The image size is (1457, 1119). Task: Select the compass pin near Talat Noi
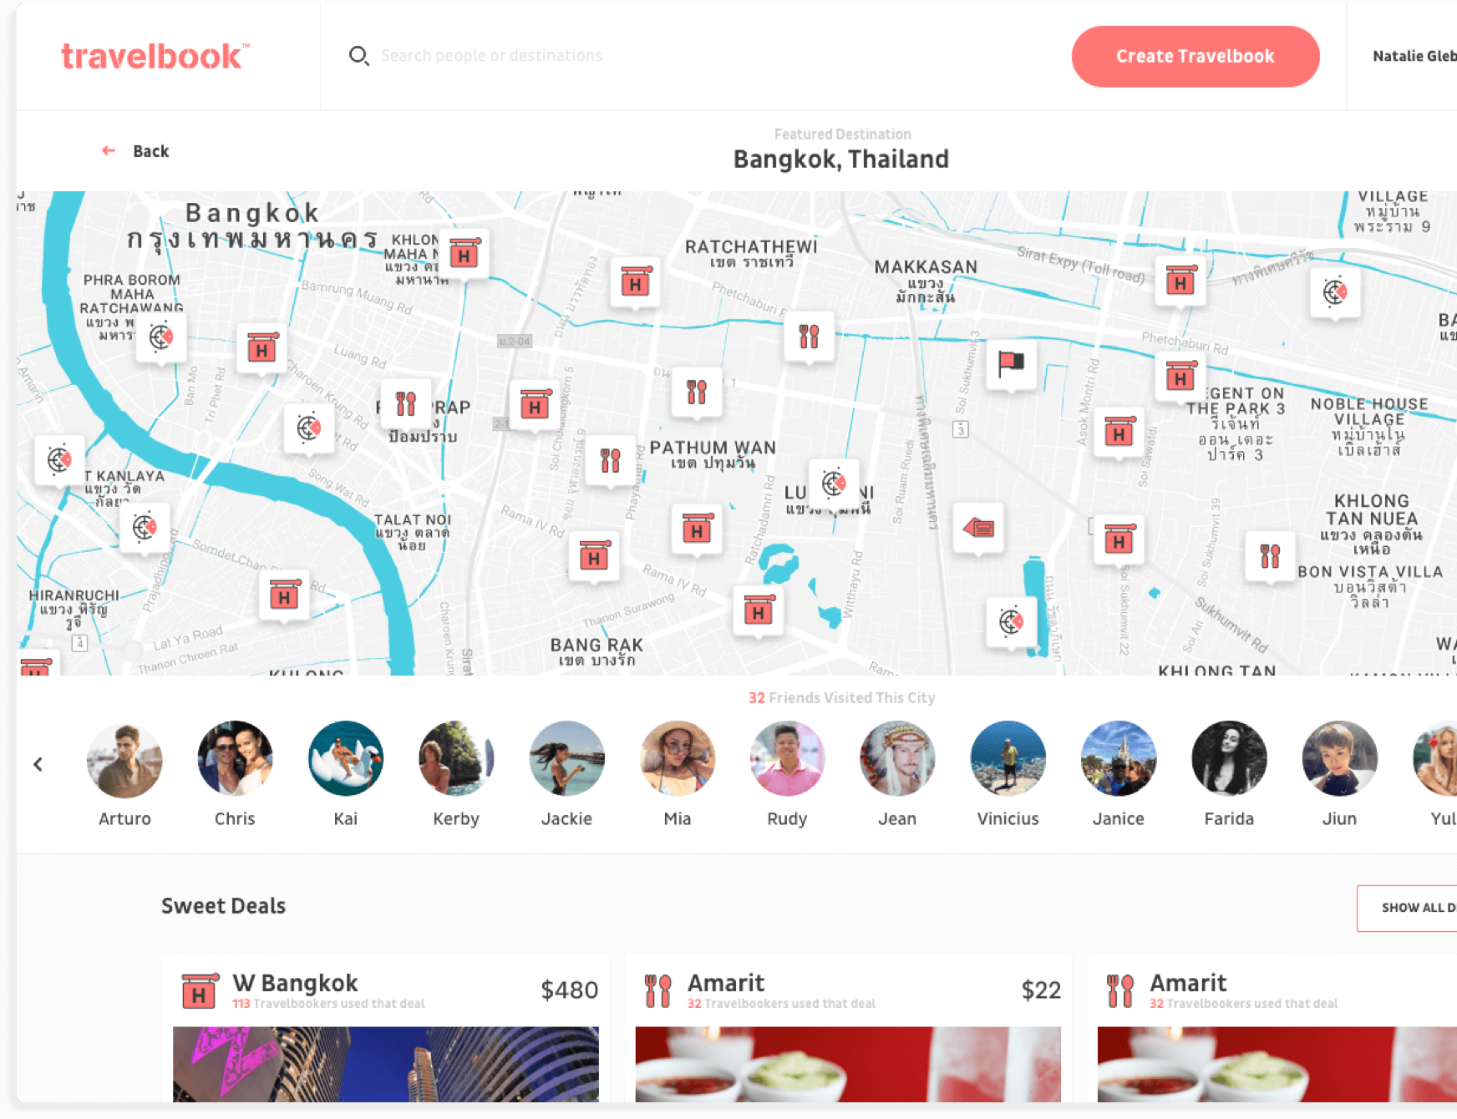(x=309, y=428)
